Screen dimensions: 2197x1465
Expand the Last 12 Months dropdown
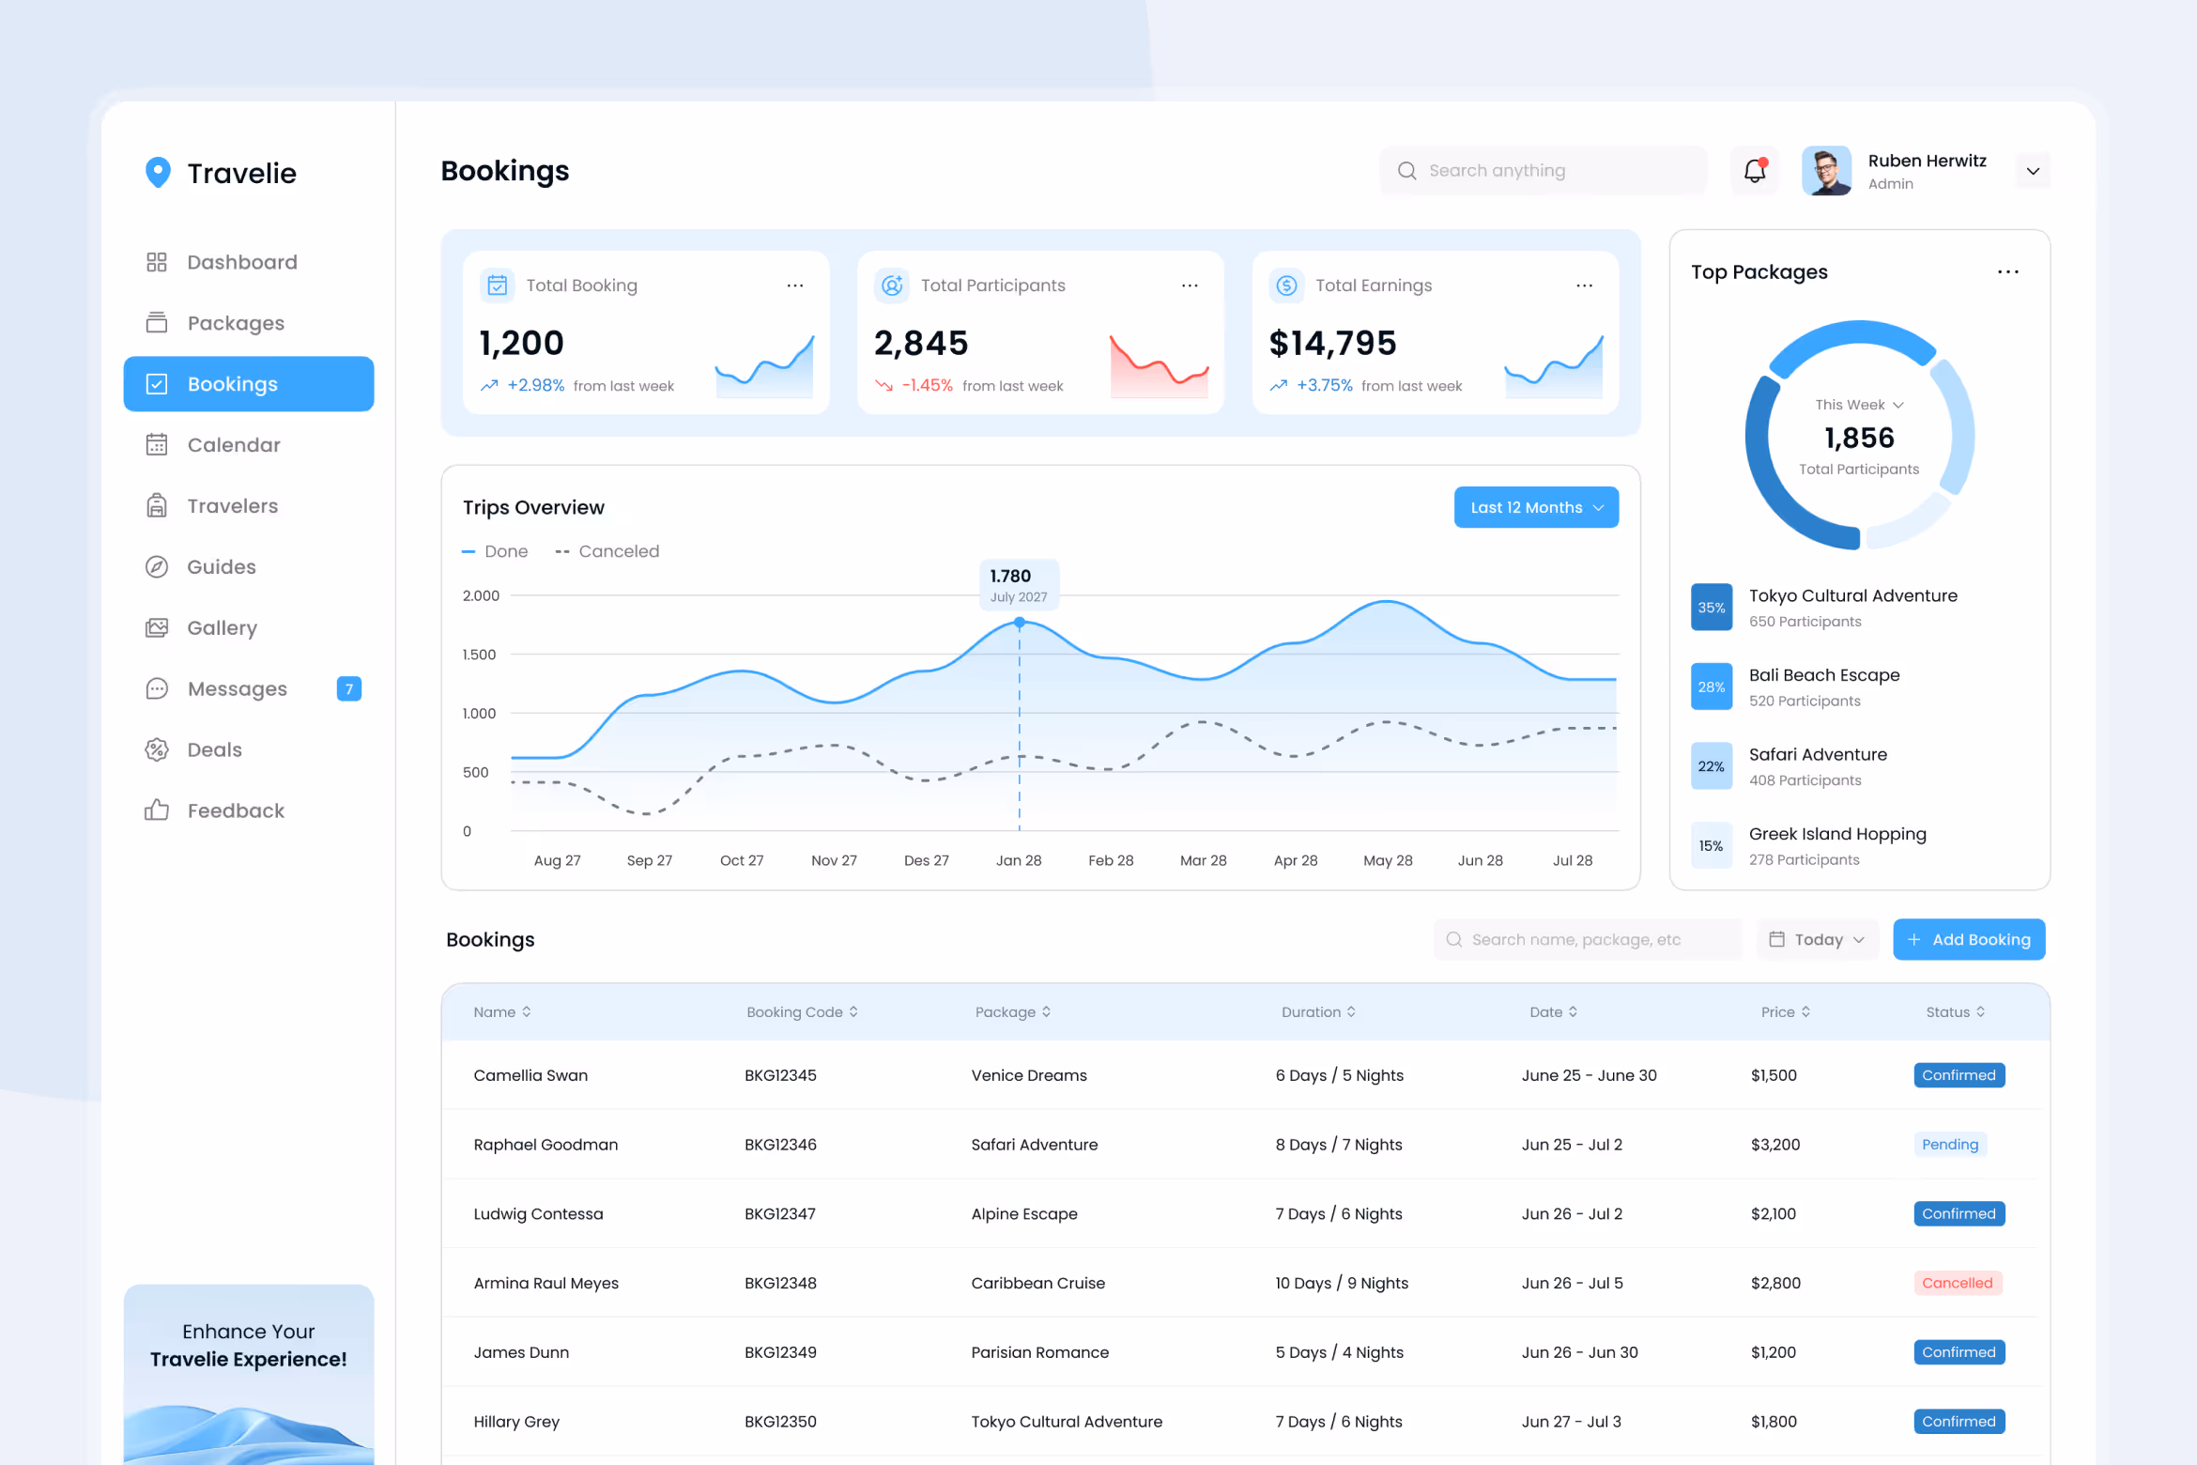click(1535, 507)
